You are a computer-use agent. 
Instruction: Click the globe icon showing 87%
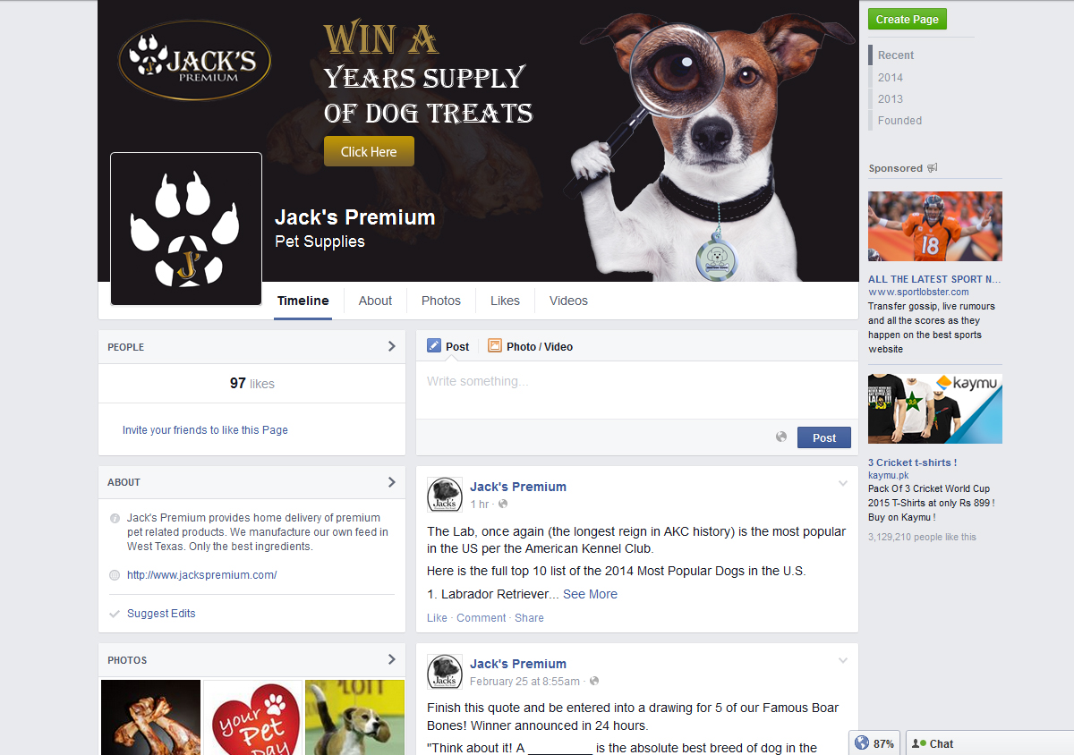(862, 743)
